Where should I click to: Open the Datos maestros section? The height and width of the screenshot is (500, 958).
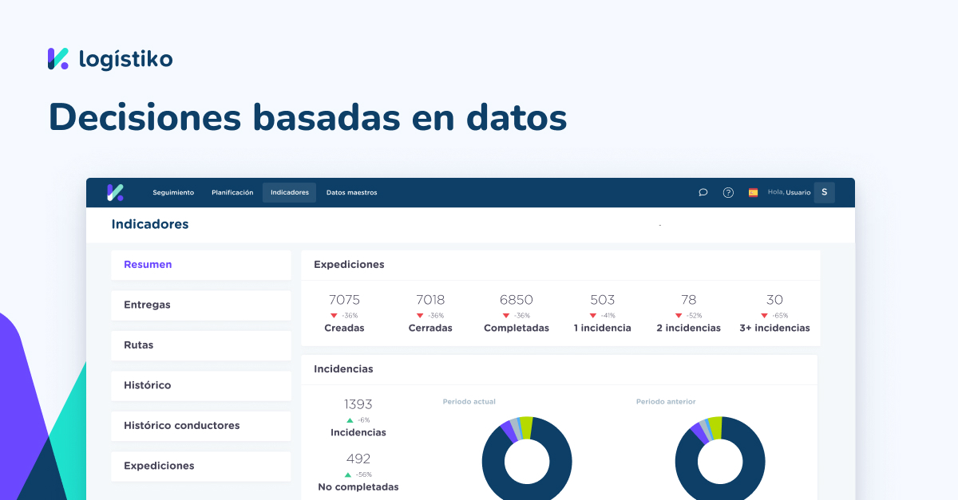click(x=351, y=192)
